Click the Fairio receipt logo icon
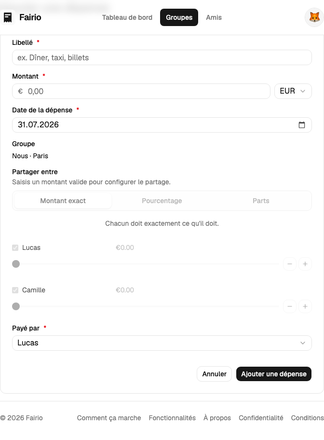The image size is (324, 440). (x=8, y=17)
